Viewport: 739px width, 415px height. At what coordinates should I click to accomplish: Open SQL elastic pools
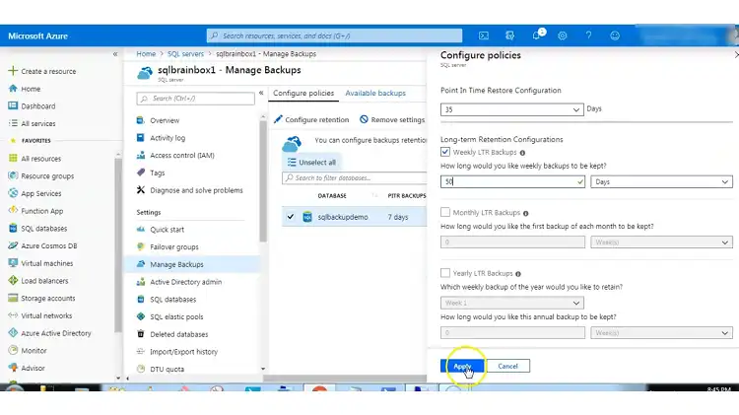[169, 316]
